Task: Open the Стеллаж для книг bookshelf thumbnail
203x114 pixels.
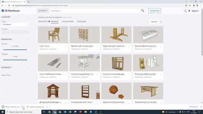Action: (85, 91)
